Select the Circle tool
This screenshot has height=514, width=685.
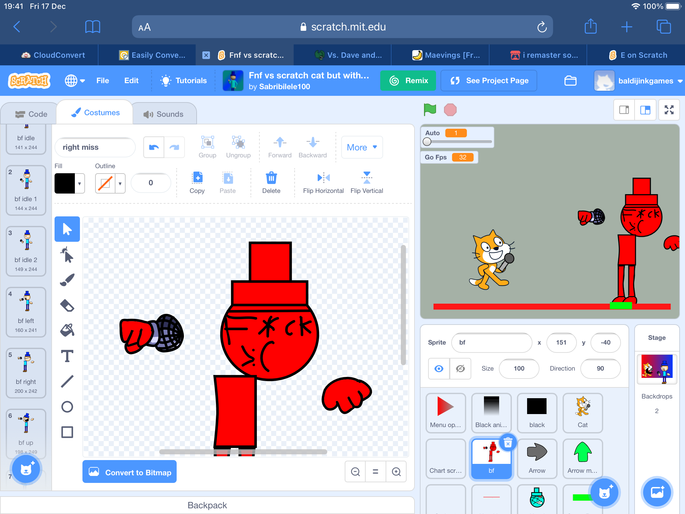[x=67, y=407]
